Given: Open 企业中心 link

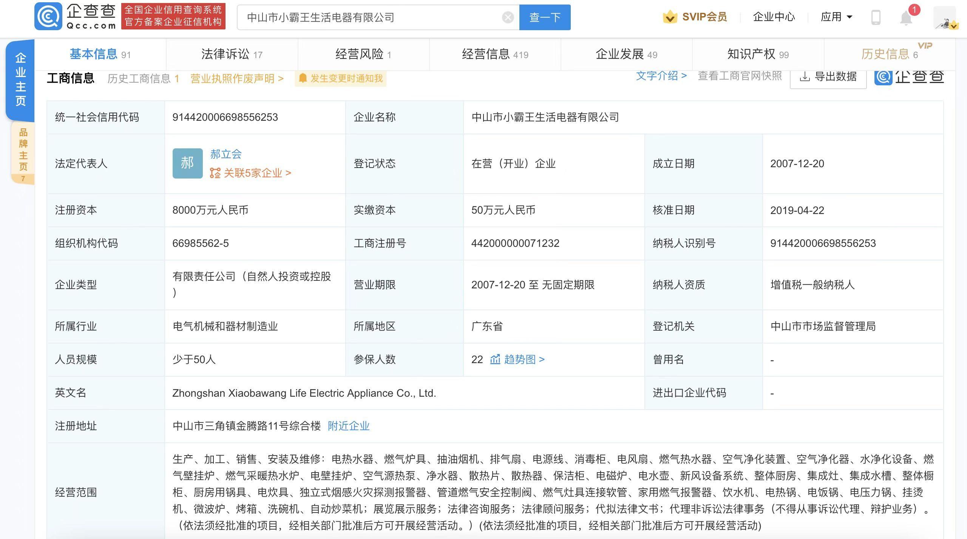Looking at the screenshot, I should click(x=774, y=17).
